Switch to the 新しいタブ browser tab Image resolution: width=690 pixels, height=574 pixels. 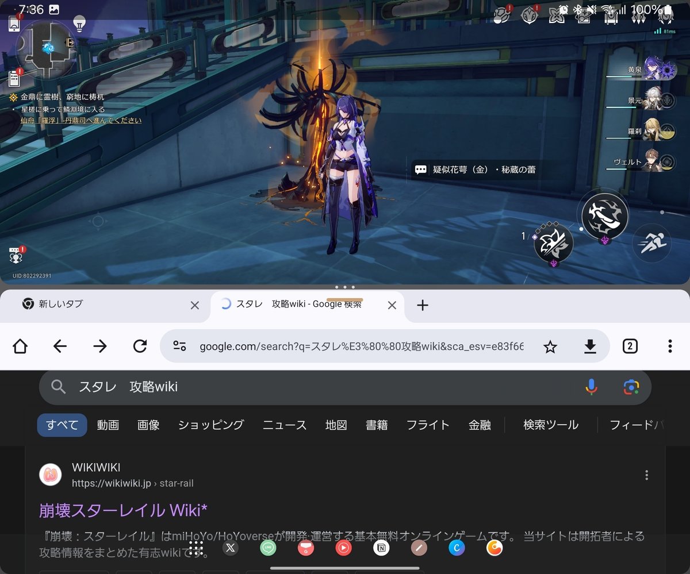tap(103, 305)
